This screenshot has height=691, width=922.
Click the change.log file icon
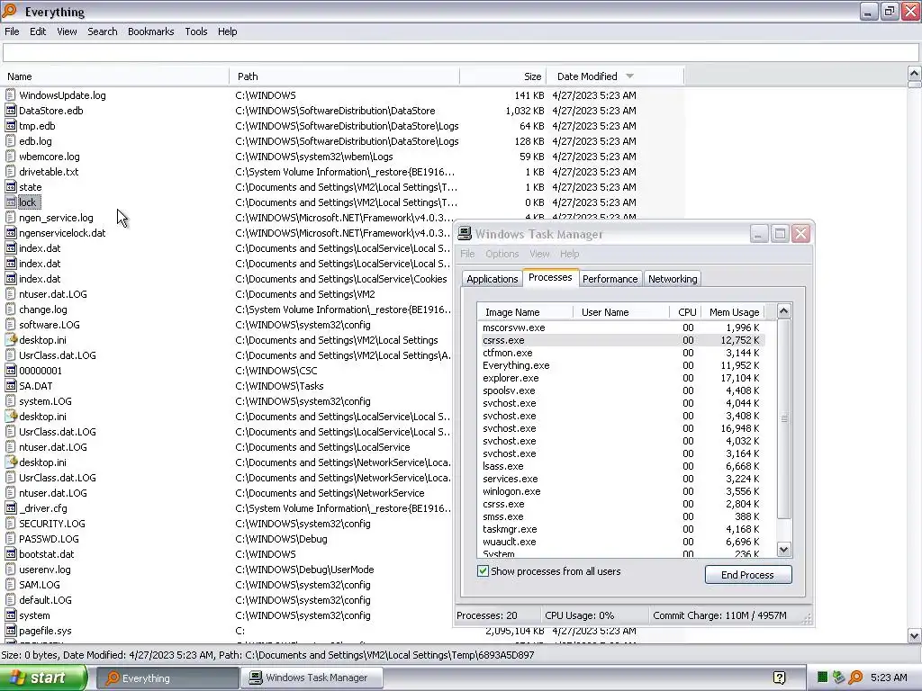(10, 310)
